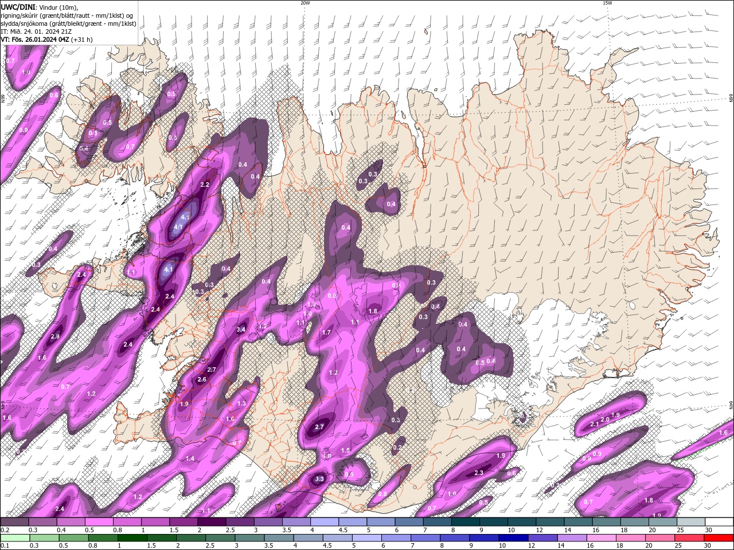Click the 1.3 precipitation value on the map

coord(241,404)
